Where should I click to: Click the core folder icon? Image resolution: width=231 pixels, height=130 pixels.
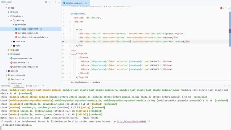click(12, 12)
